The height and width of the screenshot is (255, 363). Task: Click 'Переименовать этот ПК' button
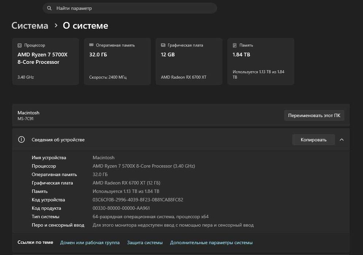(314, 115)
